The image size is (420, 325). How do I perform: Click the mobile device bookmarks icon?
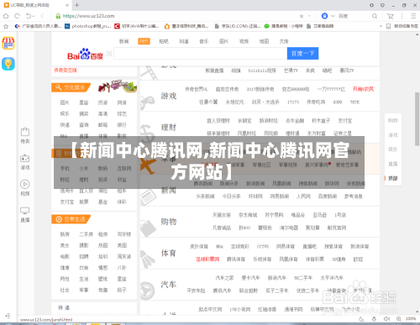pos(388,26)
